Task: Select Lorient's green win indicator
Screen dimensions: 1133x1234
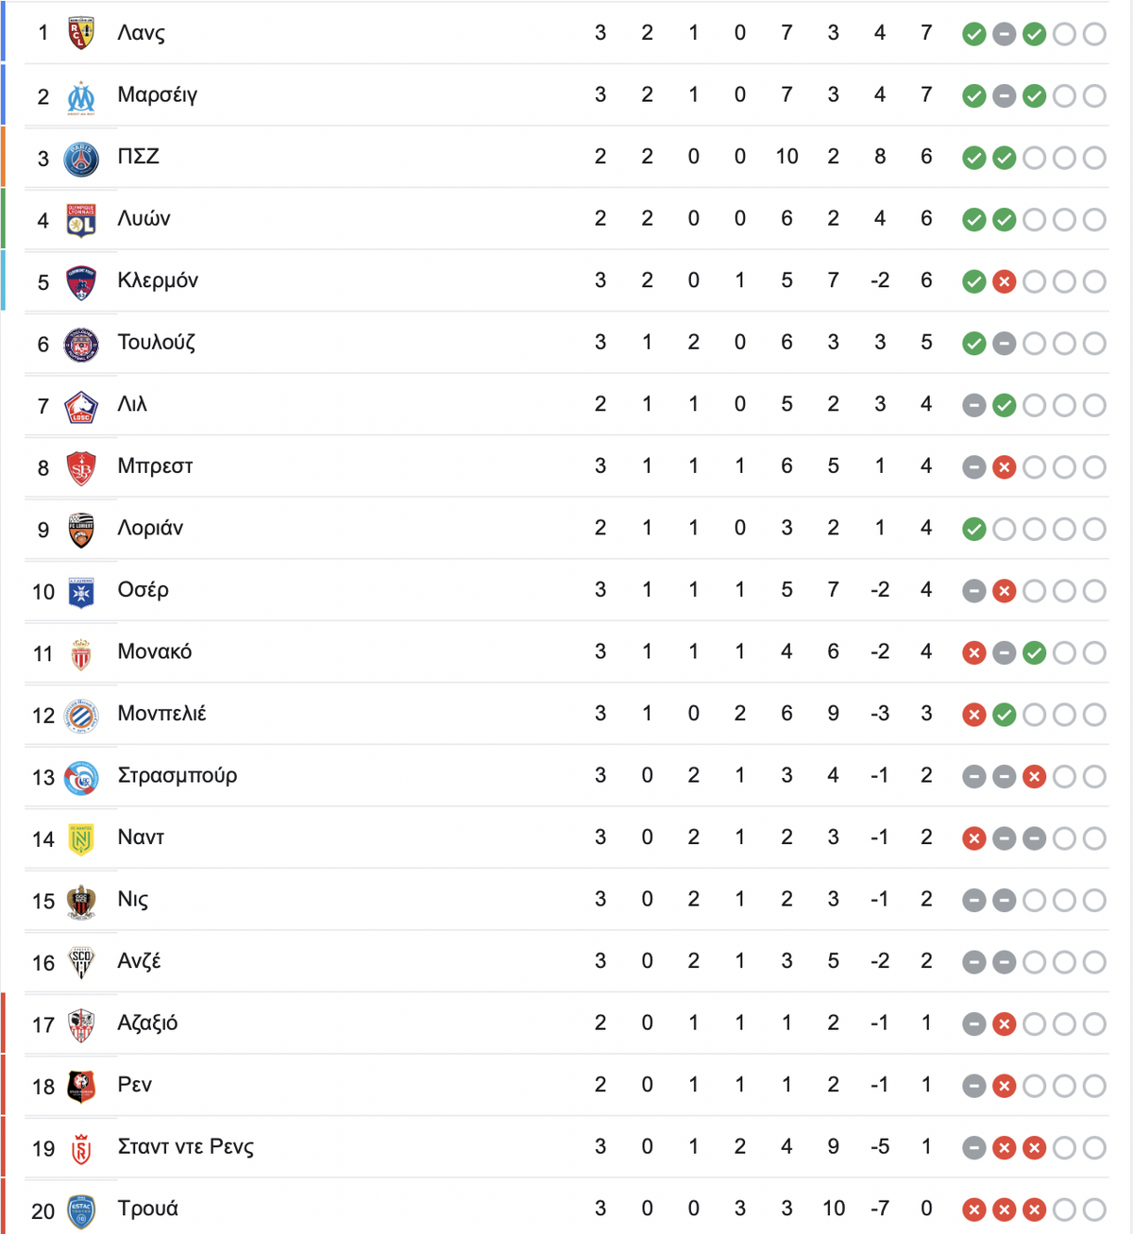Action: tap(974, 530)
